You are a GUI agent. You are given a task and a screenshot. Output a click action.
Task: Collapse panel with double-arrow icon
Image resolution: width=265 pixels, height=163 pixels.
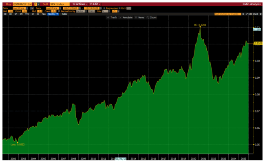point(242,14)
